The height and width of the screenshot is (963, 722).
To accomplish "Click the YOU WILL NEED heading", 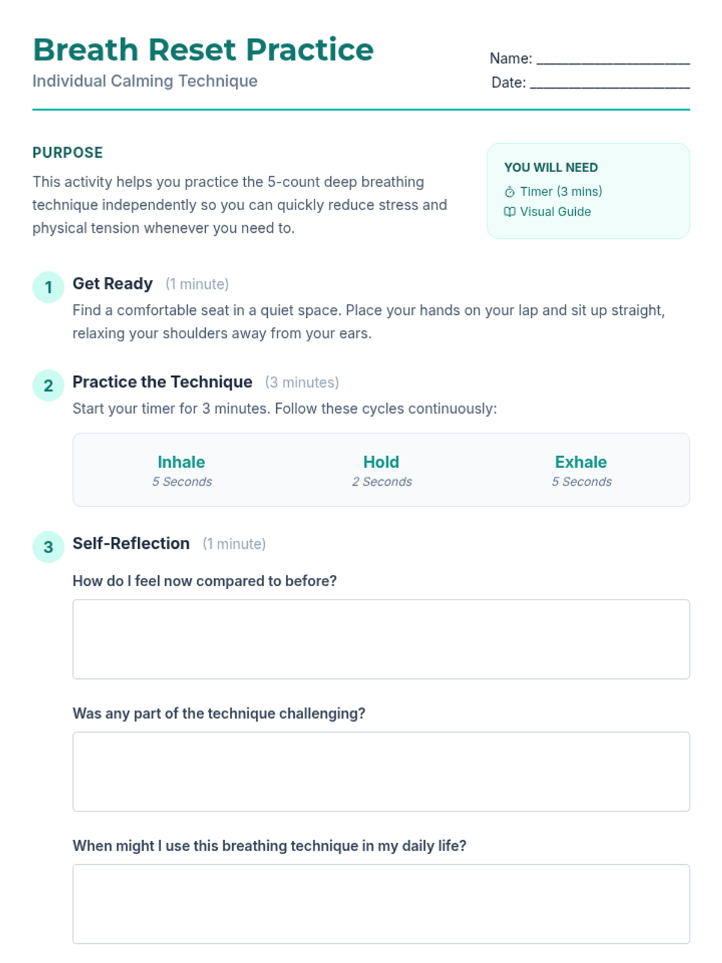I will coord(551,167).
